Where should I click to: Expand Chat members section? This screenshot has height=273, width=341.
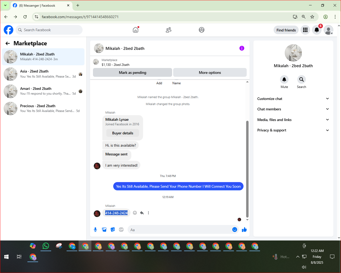[293, 109]
